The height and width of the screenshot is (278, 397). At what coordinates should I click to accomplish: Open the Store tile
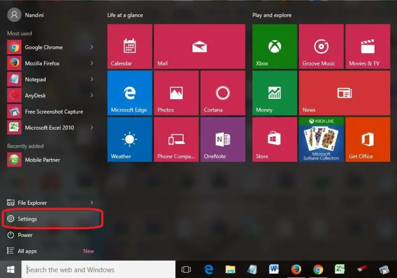click(275, 140)
